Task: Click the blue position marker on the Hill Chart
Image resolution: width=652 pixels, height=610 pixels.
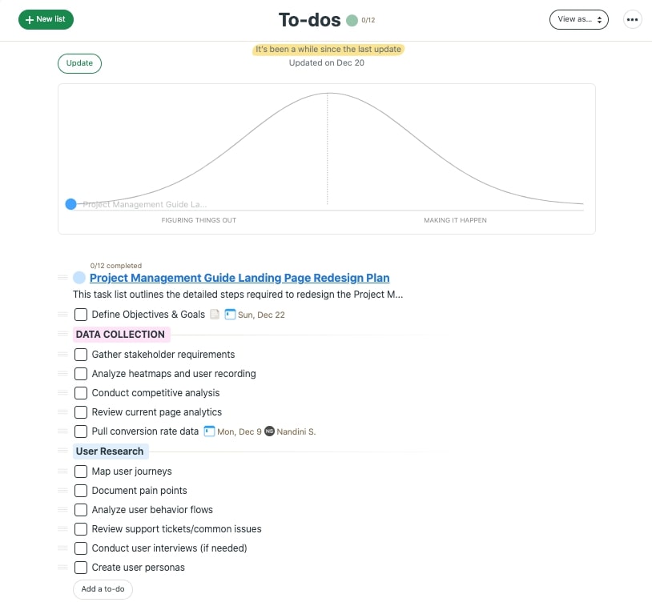Action: pos(70,204)
